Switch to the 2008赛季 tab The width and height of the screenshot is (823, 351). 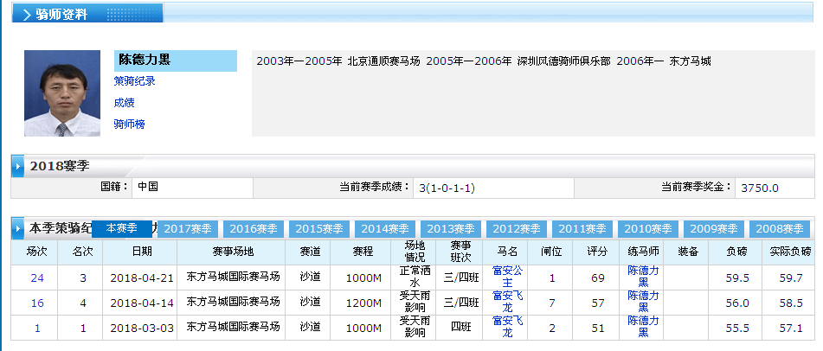(780, 229)
